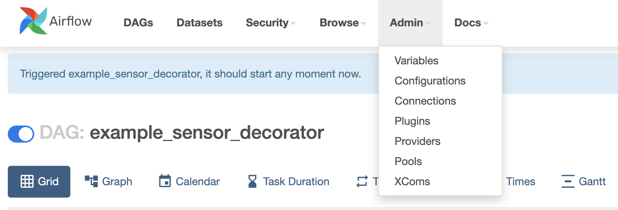Choose Connections in the Admin menu
This screenshot has width=618, height=210.
(x=425, y=101)
